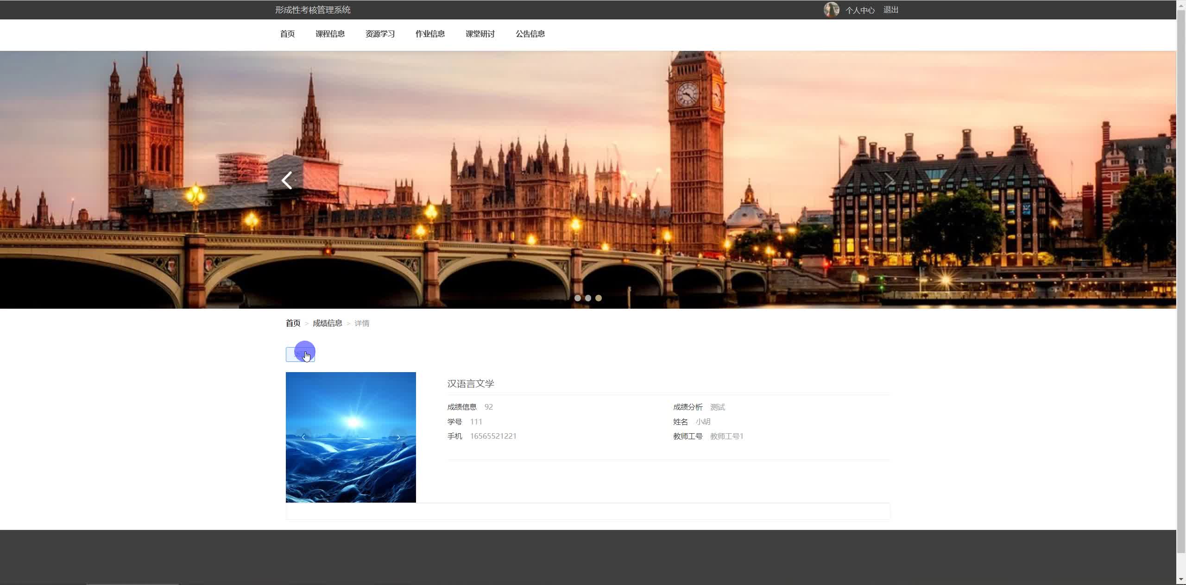The width and height of the screenshot is (1186, 585).
Task: Click 首页 in the breadcrumb
Action: tap(293, 323)
